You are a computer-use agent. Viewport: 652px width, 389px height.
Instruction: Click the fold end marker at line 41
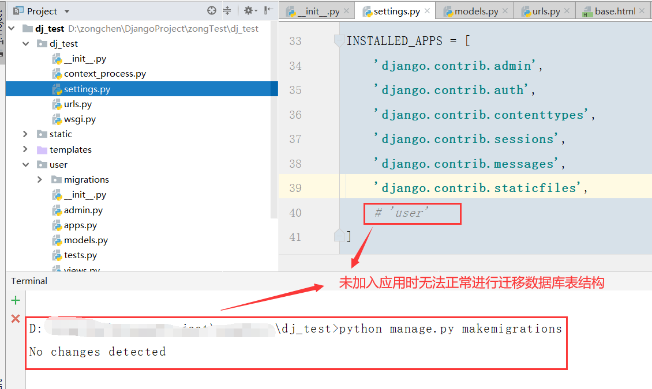[x=339, y=236]
